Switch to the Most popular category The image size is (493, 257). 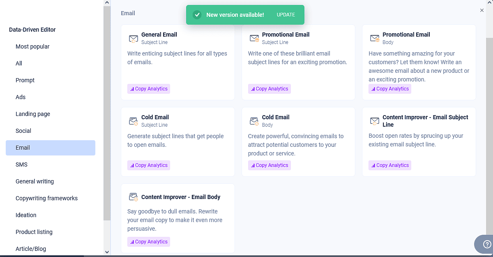click(32, 46)
